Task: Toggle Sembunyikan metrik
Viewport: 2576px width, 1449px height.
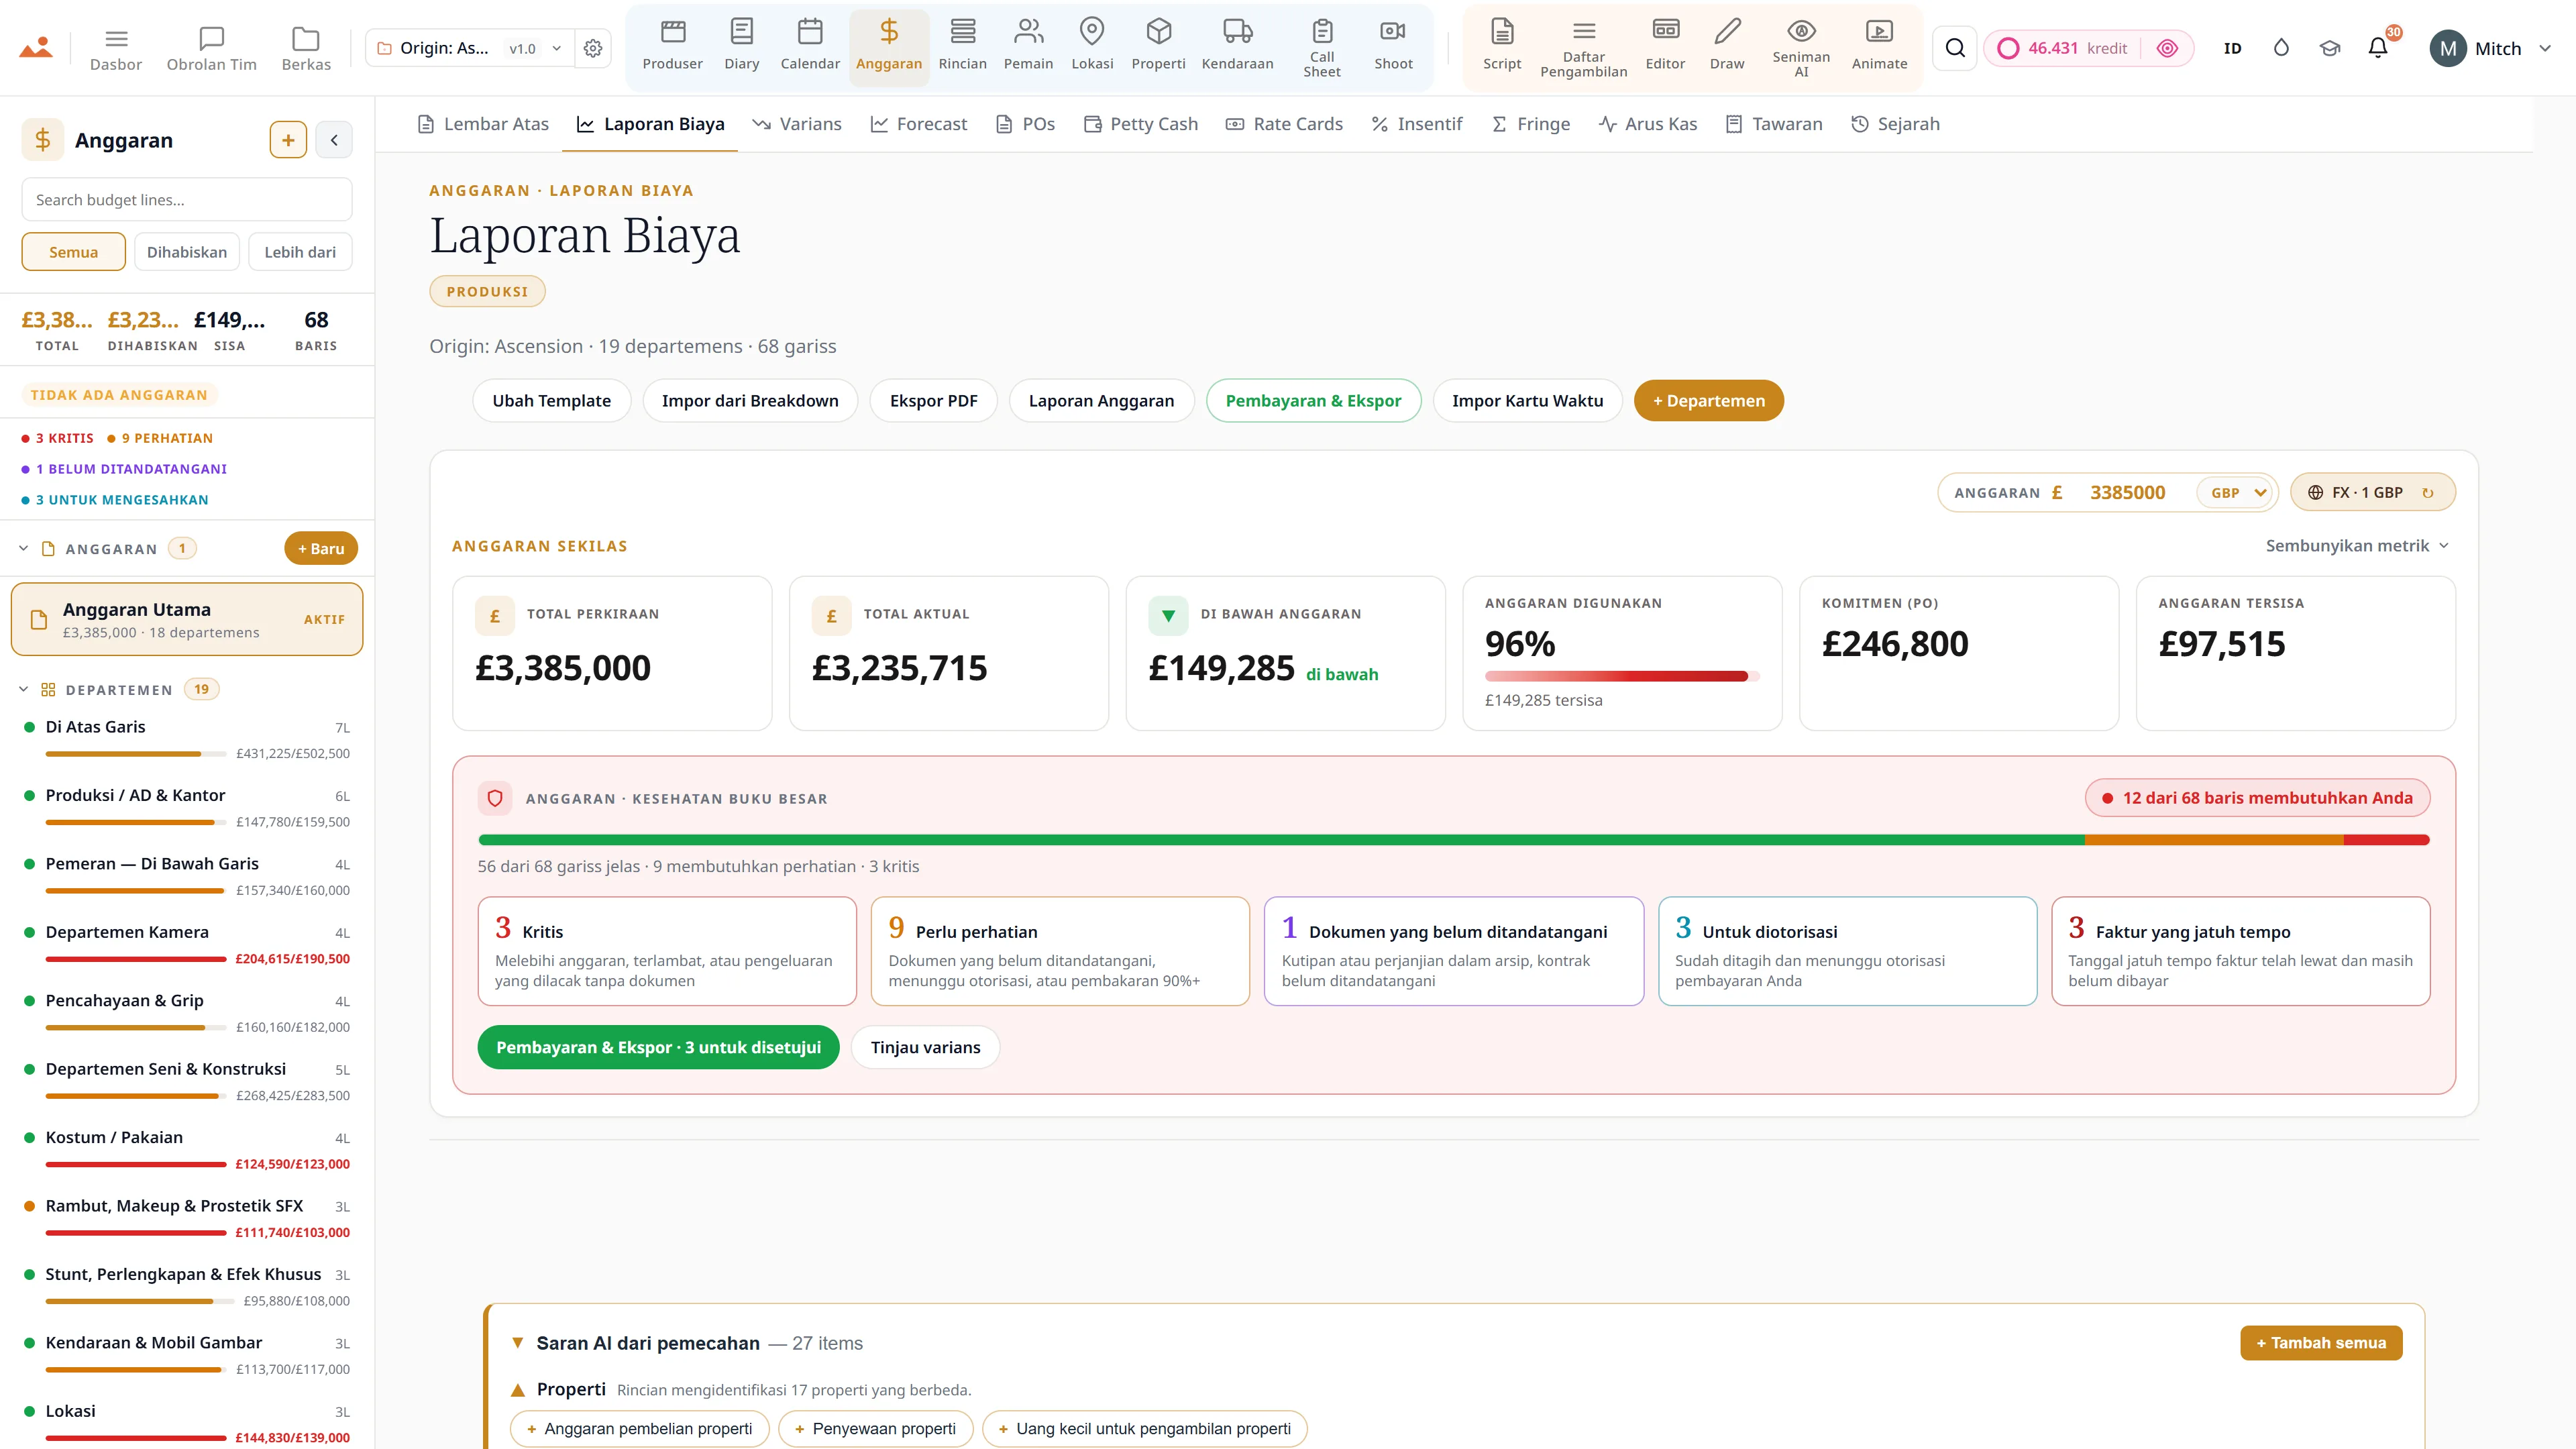Action: click(2357, 545)
